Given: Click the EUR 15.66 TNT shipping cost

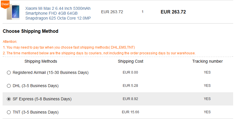Looking at the screenshot, I should tap(130, 112).
